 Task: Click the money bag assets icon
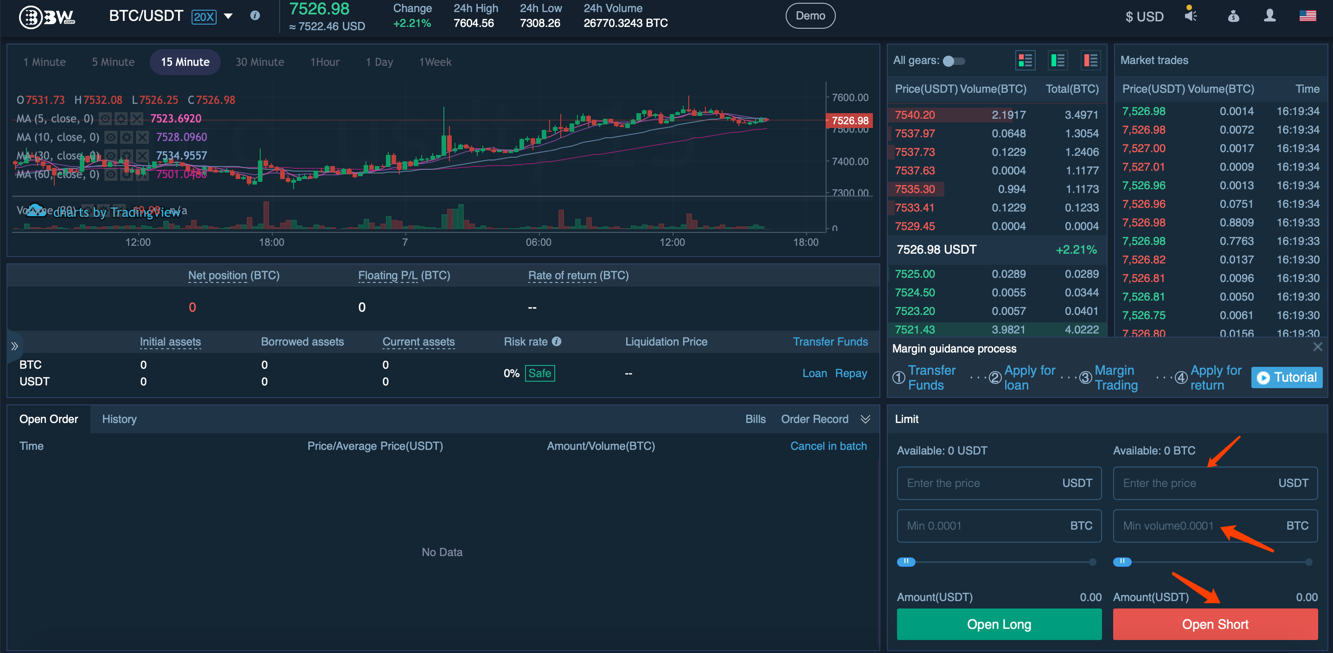click(x=1233, y=16)
